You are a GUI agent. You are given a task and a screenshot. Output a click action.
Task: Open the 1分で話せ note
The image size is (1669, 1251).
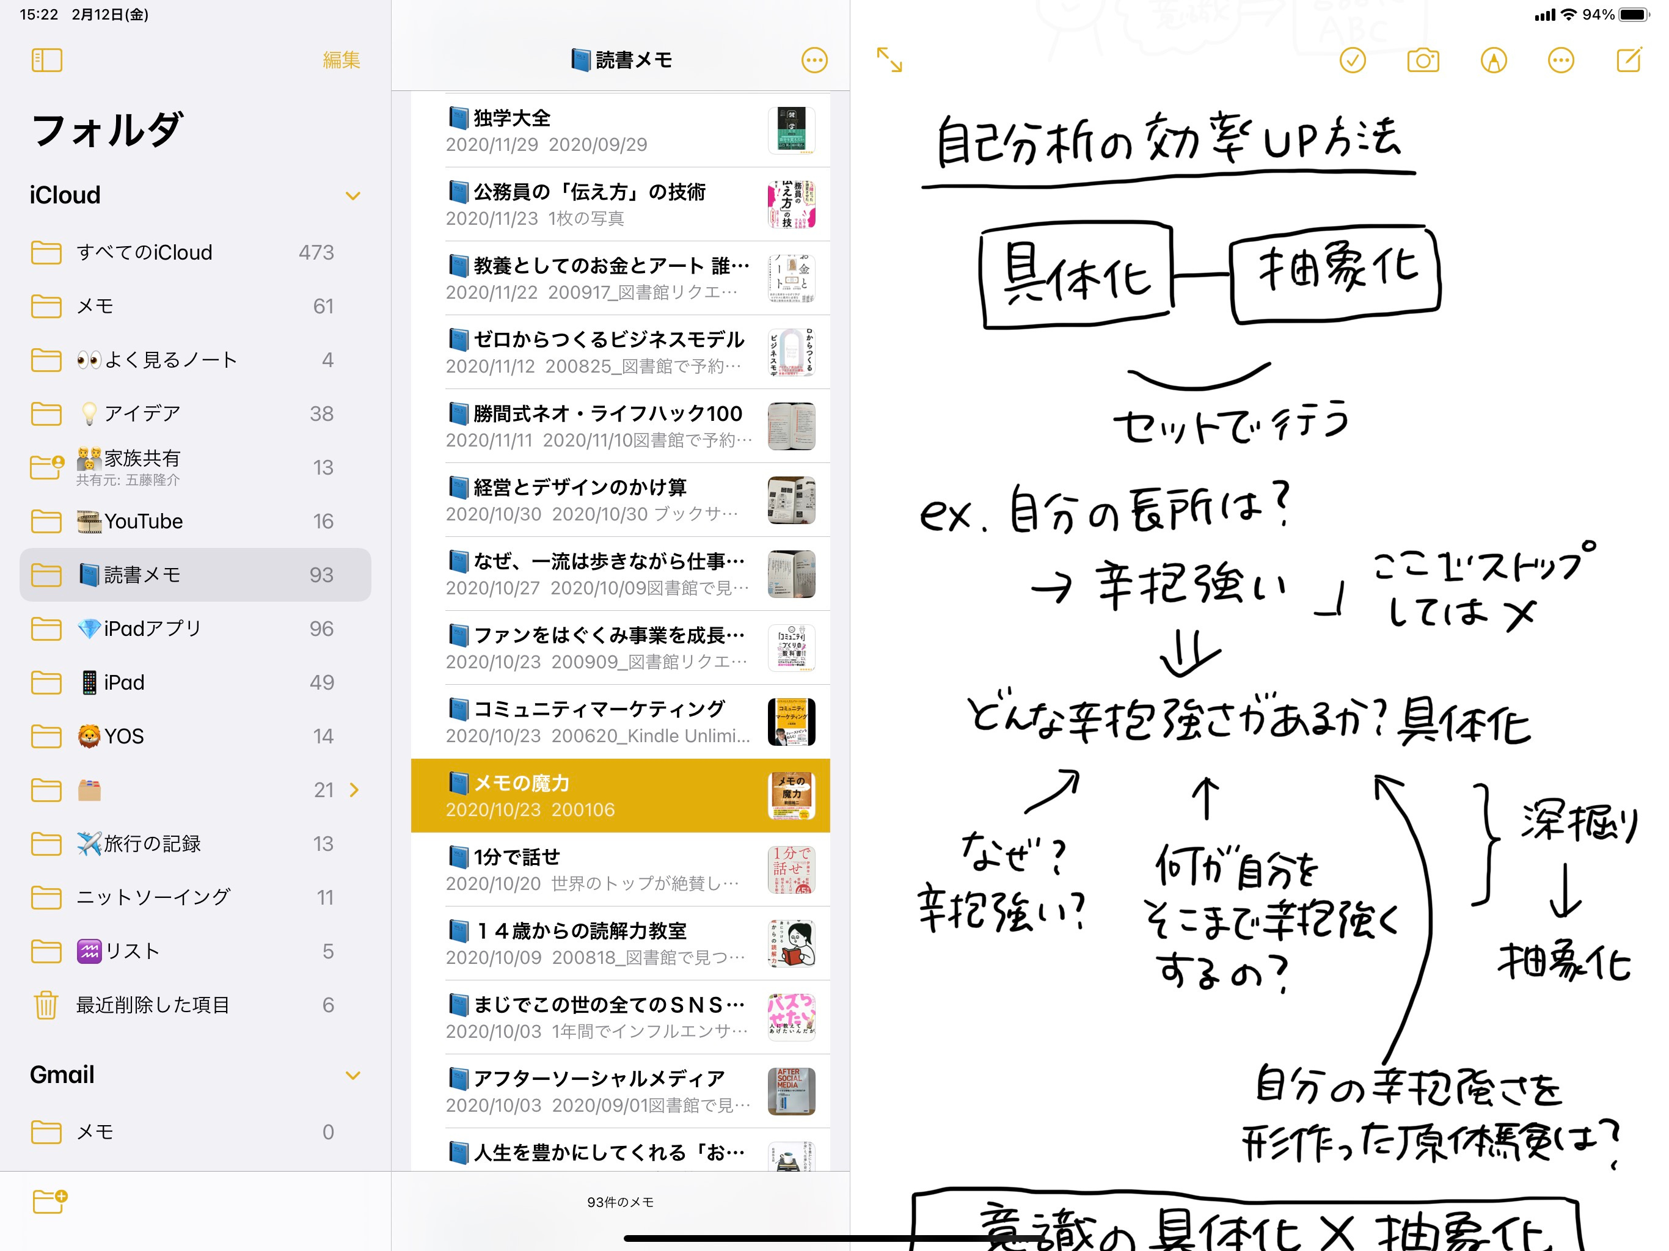(x=620, y=870)
